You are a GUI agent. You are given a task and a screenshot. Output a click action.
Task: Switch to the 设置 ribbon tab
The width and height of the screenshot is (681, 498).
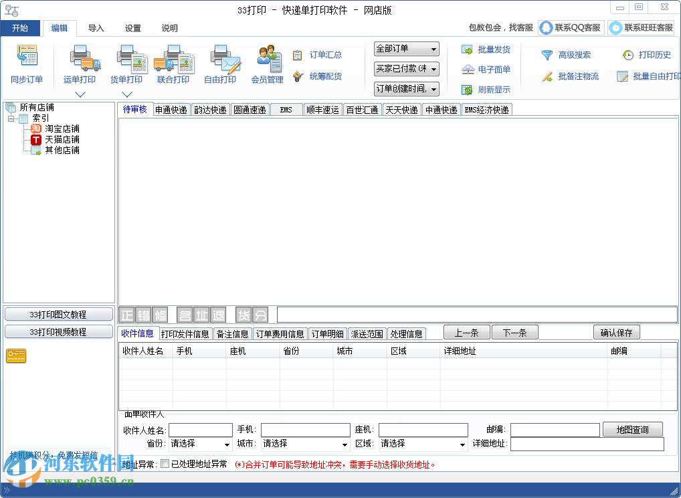click(x=132, y=28)
